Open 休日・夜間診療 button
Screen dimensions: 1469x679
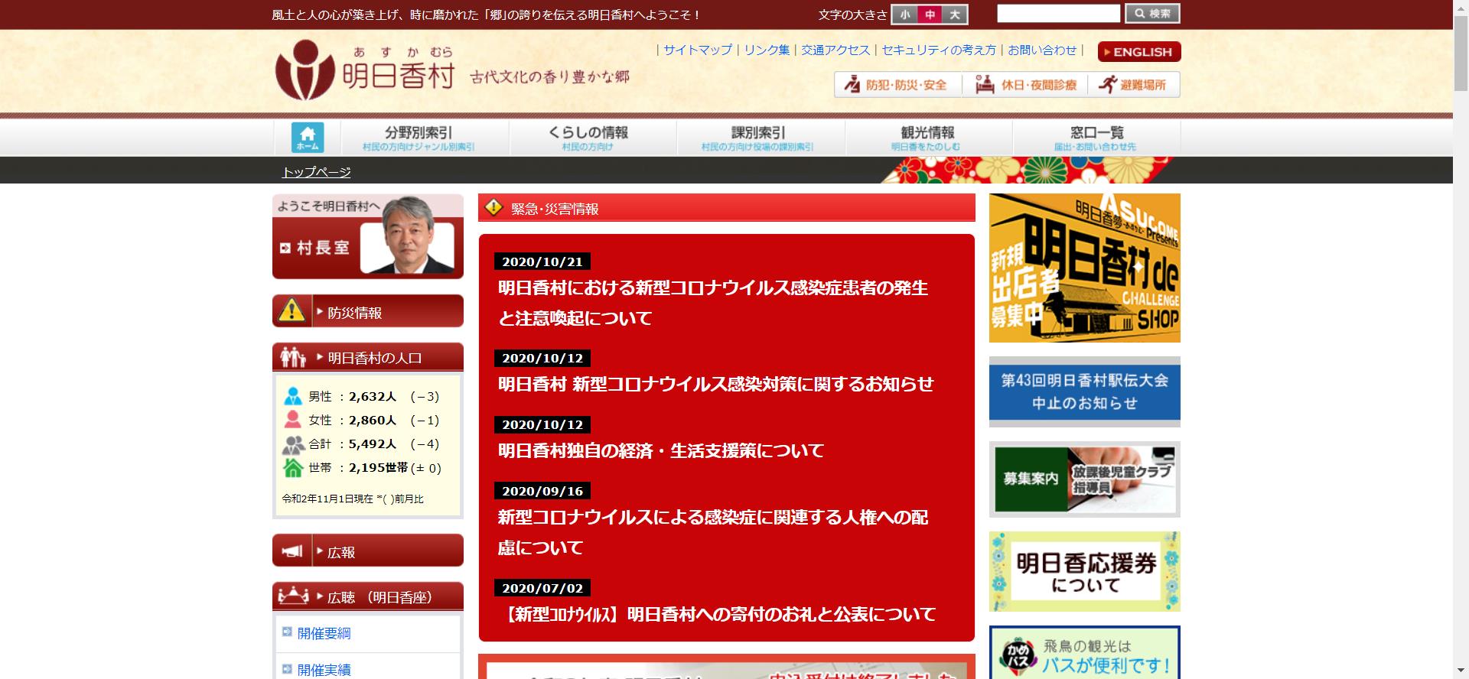click(x=1026, y=85)
